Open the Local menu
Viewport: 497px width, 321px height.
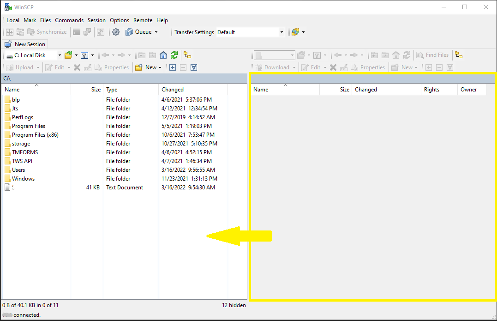[x=13, y=20]
